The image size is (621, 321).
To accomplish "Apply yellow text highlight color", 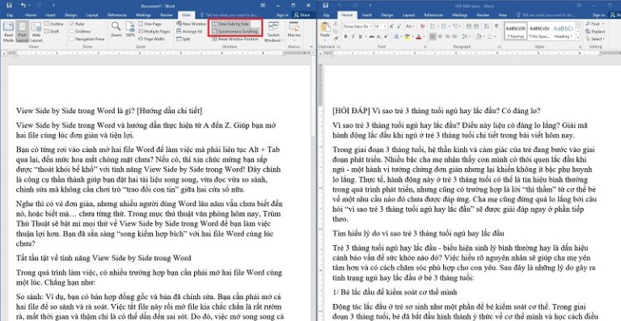I will pyautogui.click(x=408, y=37).
